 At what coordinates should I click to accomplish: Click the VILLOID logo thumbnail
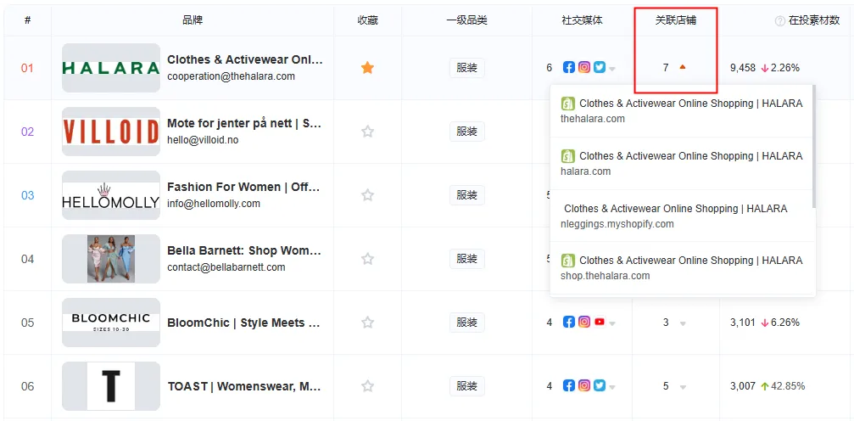[111, 132]
